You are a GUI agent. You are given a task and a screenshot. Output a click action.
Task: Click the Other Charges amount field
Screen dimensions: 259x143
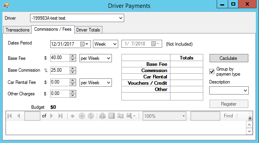pyautogui.click(x=60, y=94)
